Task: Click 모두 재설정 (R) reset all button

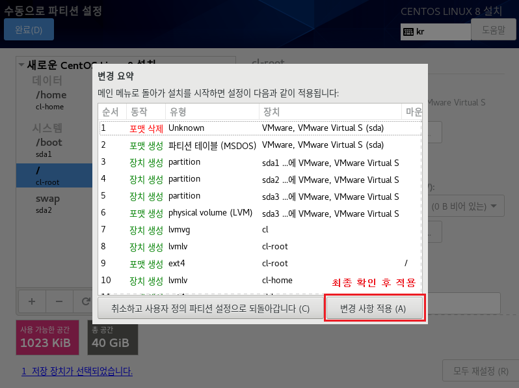Action: (x=481, y=371)
